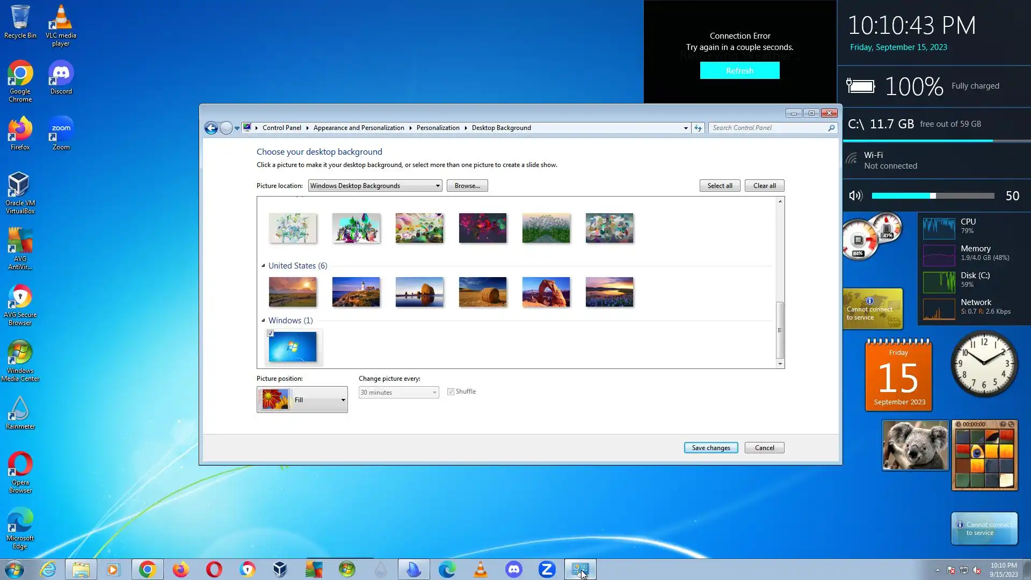Open the Discord taskbar icon
Image resolution: width=1031 pixels, height=580 pixels.
[x=514, y=569]
